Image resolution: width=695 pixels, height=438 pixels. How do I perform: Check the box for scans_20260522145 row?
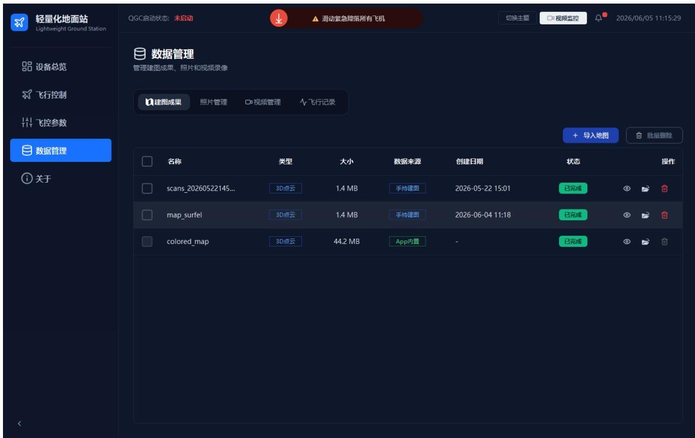click(x=147, y=189)
